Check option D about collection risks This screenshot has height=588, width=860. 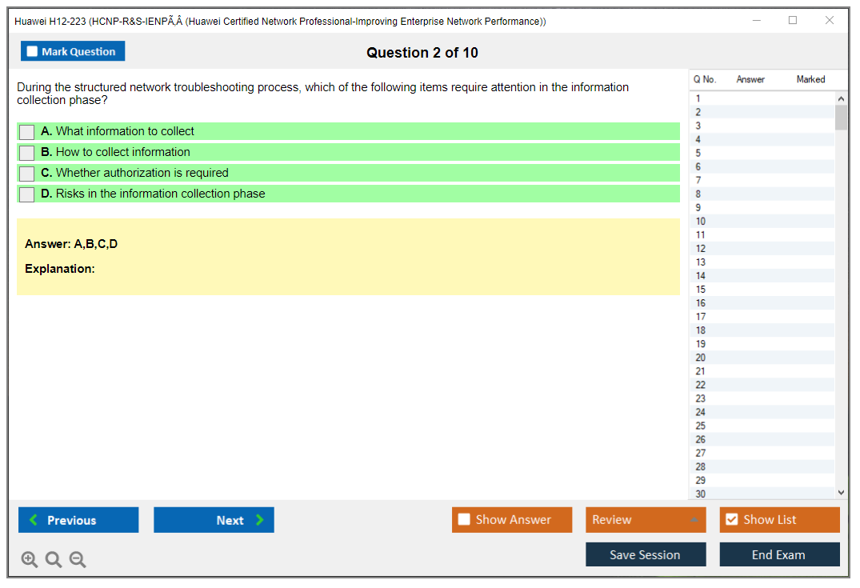pyautogui.click(x=27, y=194)
